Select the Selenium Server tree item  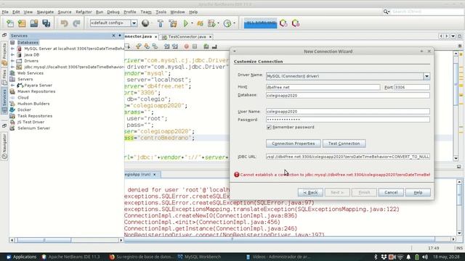pyautogui.click(x=33, y=128)
